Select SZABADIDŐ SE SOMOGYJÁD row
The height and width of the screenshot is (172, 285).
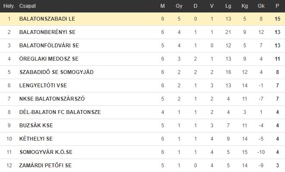[x=142, y=72]
